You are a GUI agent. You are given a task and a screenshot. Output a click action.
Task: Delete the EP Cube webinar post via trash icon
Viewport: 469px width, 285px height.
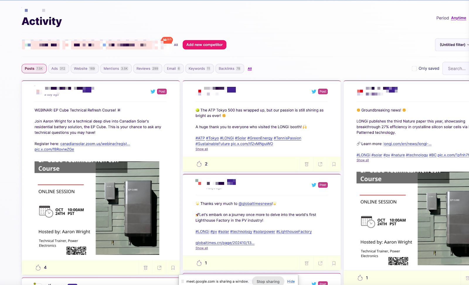(x=146, y=268)
